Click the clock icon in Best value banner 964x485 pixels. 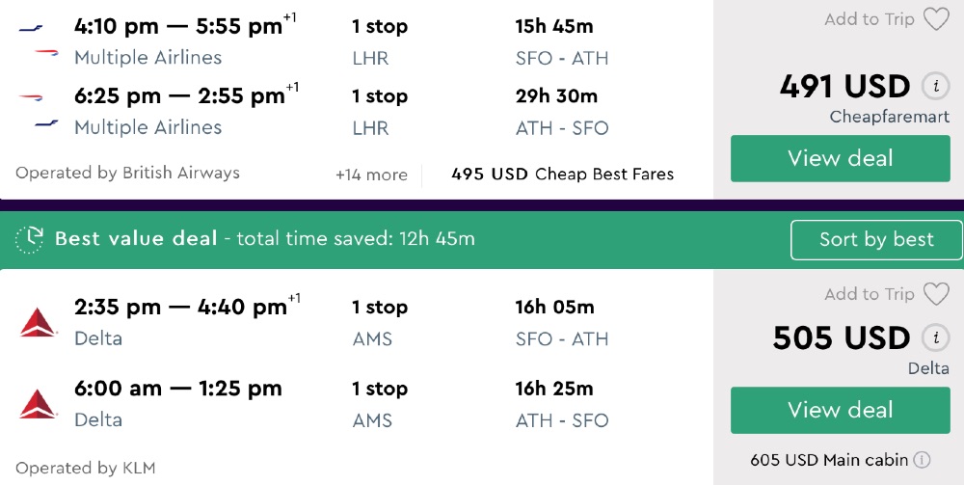pyautogui.click(x=30, y=239)
